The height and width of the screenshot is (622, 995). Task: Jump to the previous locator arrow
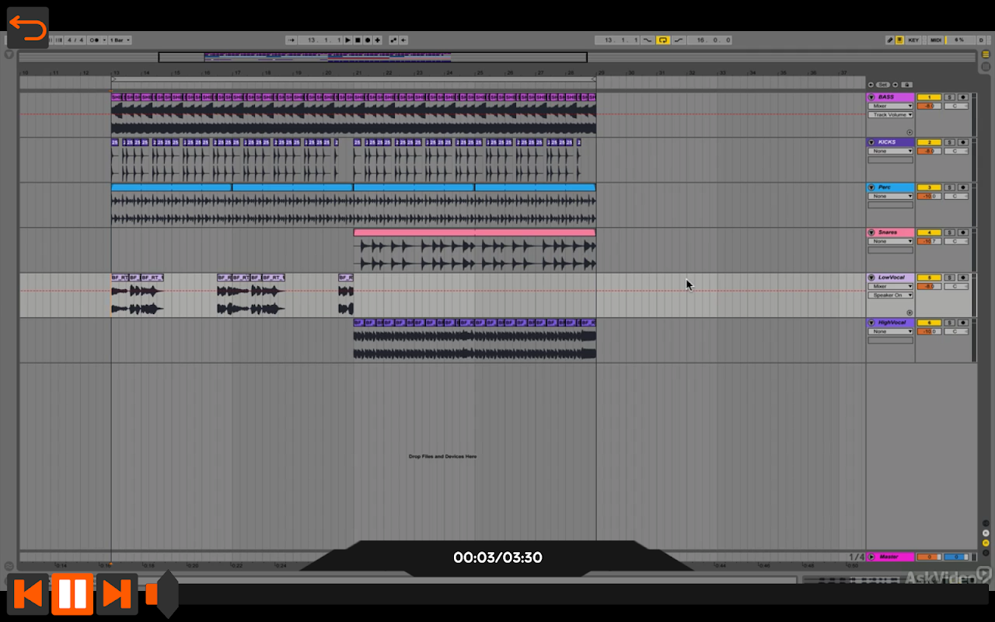(871, 85)
